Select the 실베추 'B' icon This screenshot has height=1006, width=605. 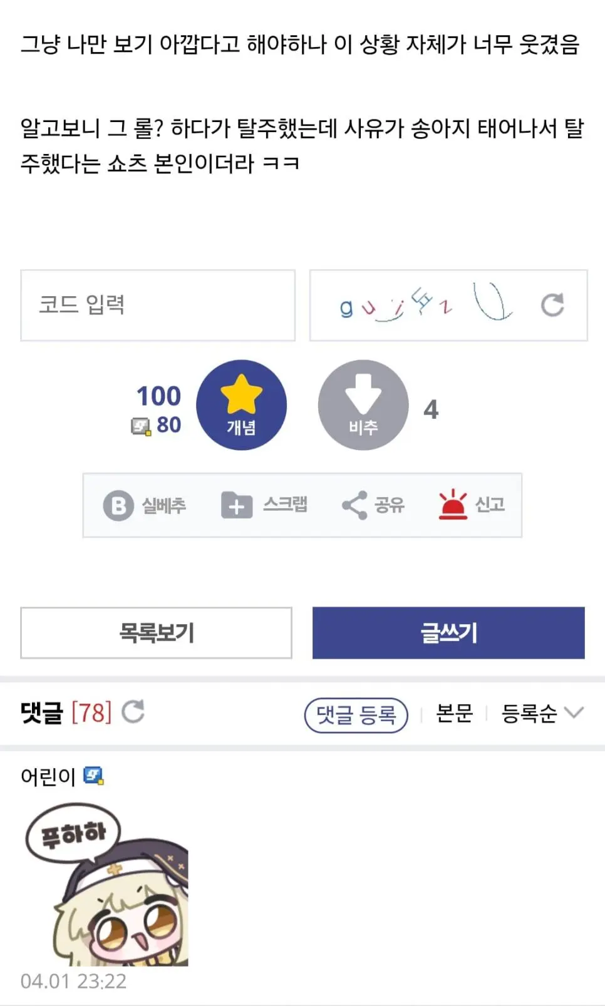coord(120,506)
